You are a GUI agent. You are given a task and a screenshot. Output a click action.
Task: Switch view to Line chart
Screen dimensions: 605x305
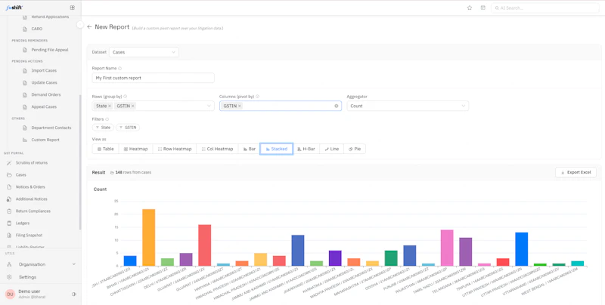point(331,149)
